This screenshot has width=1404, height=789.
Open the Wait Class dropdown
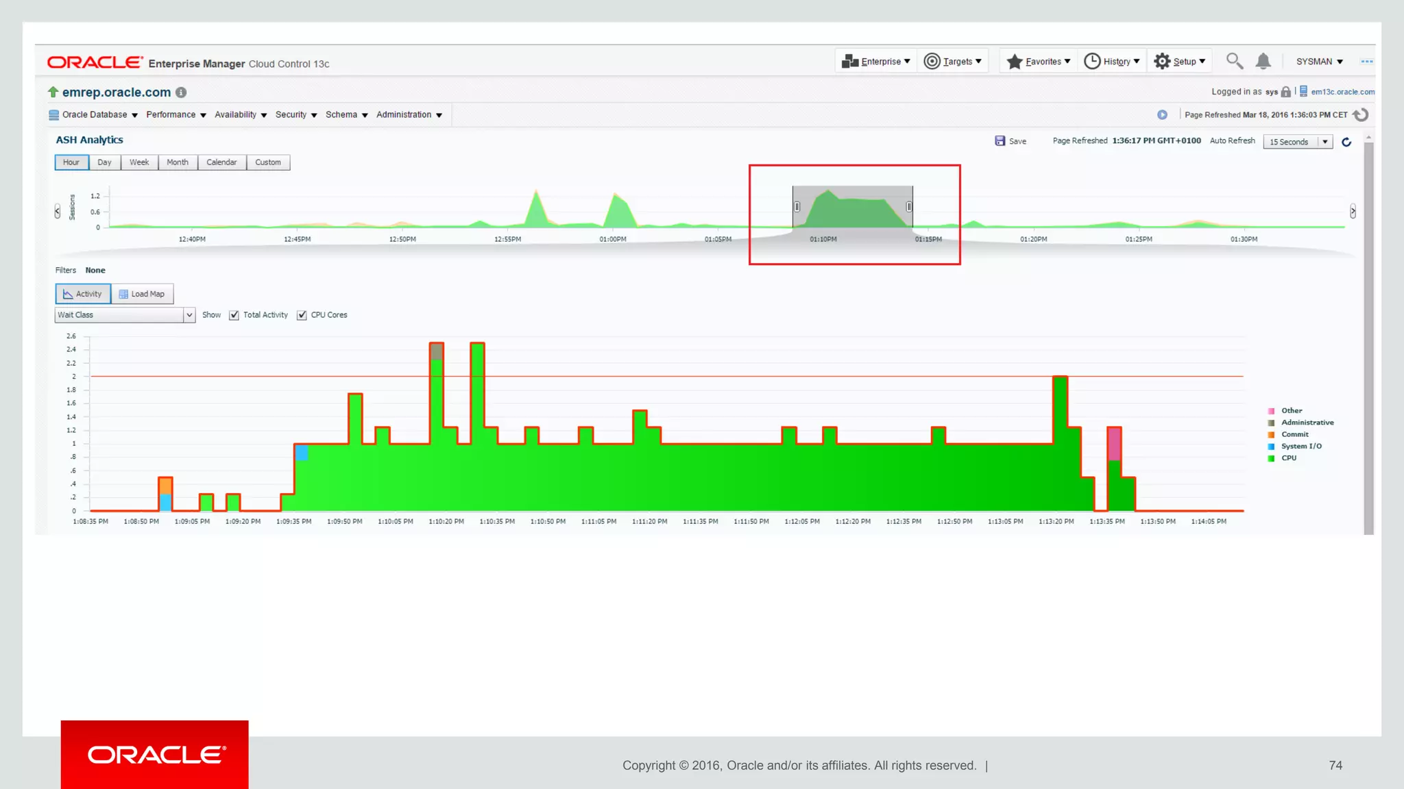pos(189,315)
